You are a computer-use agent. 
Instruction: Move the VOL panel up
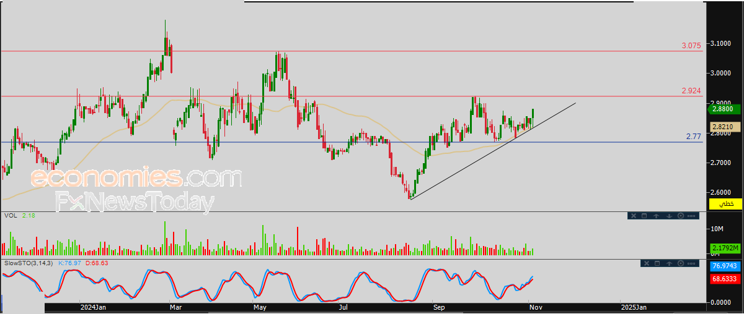pos(656,216)
